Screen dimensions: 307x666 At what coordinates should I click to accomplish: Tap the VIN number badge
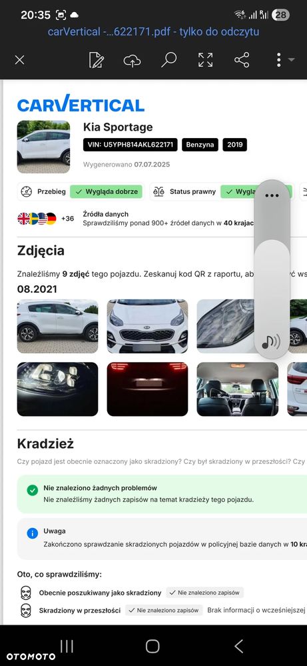130,145
